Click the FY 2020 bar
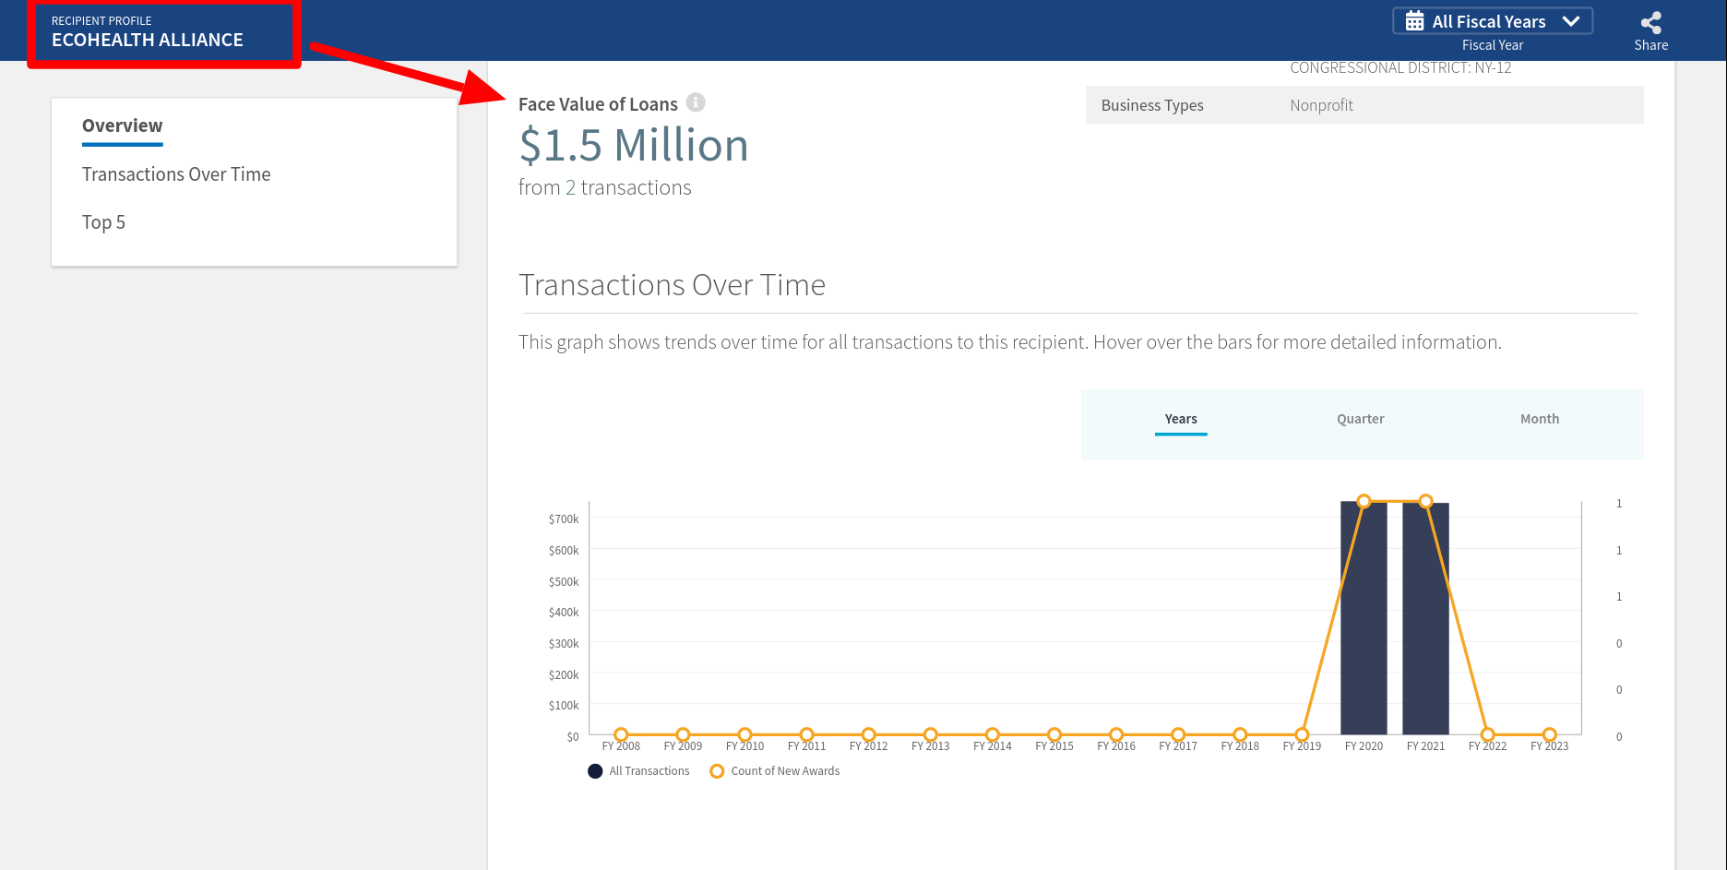1727x870 pixels. click(1364, 627)
